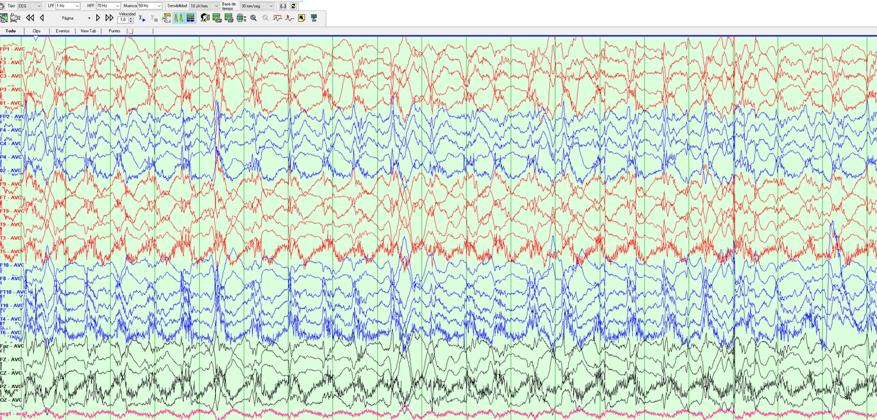877x420 pixels.
Task: Step forward one page with right arrow
Action: click(98, 18)
